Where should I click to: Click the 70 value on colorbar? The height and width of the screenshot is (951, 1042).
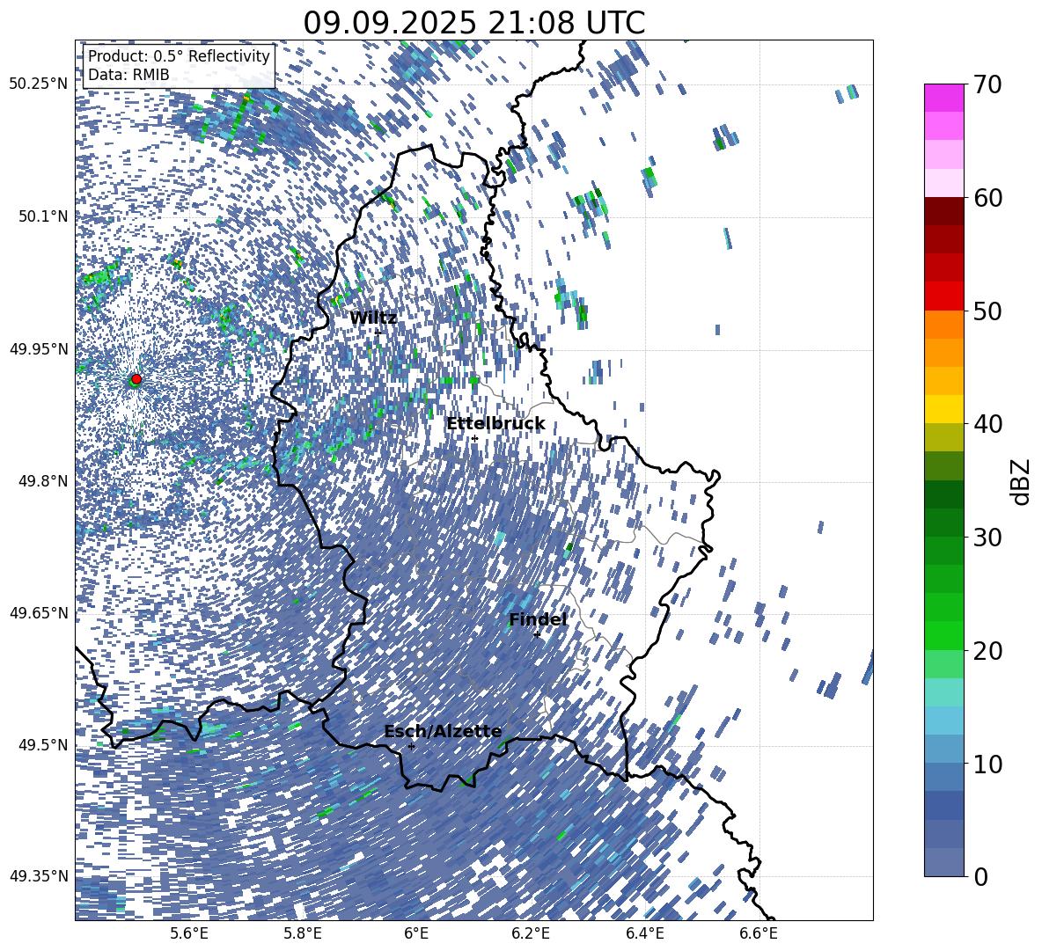[987, 84]
